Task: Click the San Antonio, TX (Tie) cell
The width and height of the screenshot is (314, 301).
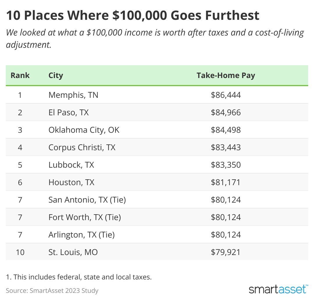Action: coord(87,200)
